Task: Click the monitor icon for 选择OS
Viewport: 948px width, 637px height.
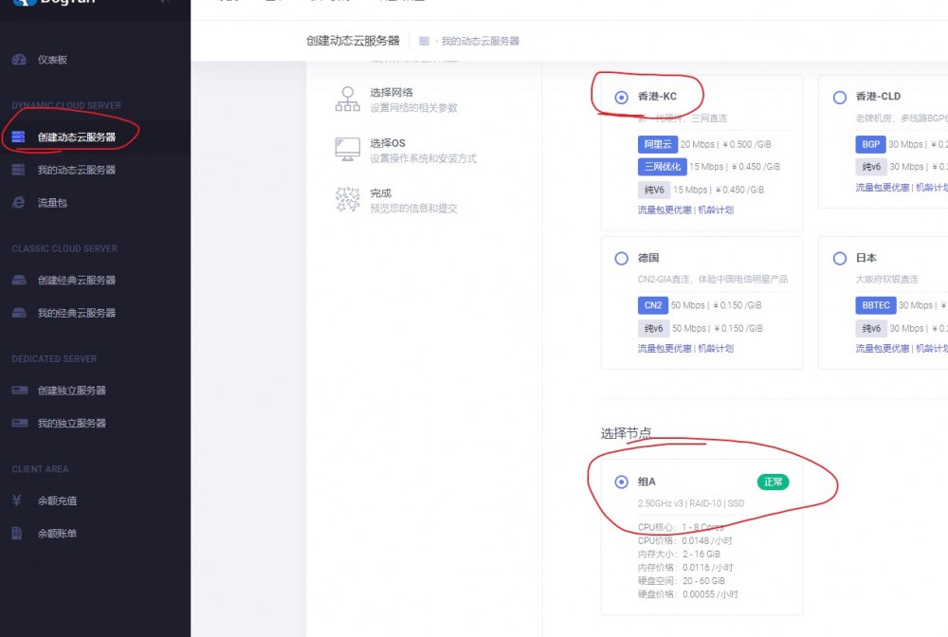Action: [347, 150]
